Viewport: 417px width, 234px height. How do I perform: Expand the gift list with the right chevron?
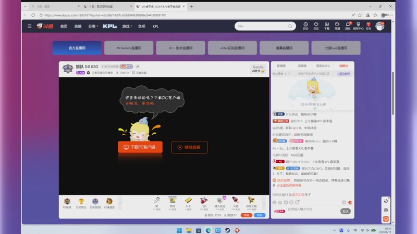(264, 203)
